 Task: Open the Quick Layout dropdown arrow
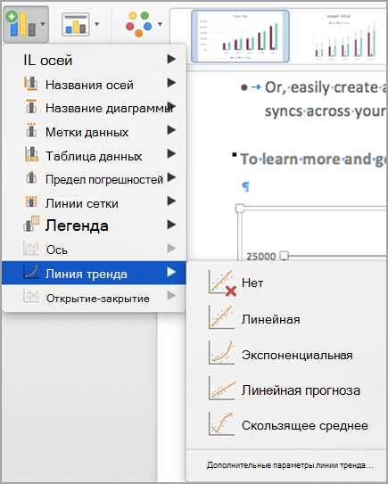[x=97, y=24]
